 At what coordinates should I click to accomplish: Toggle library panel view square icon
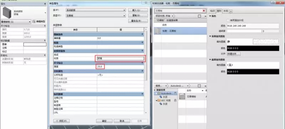click(x=199, y=86)
